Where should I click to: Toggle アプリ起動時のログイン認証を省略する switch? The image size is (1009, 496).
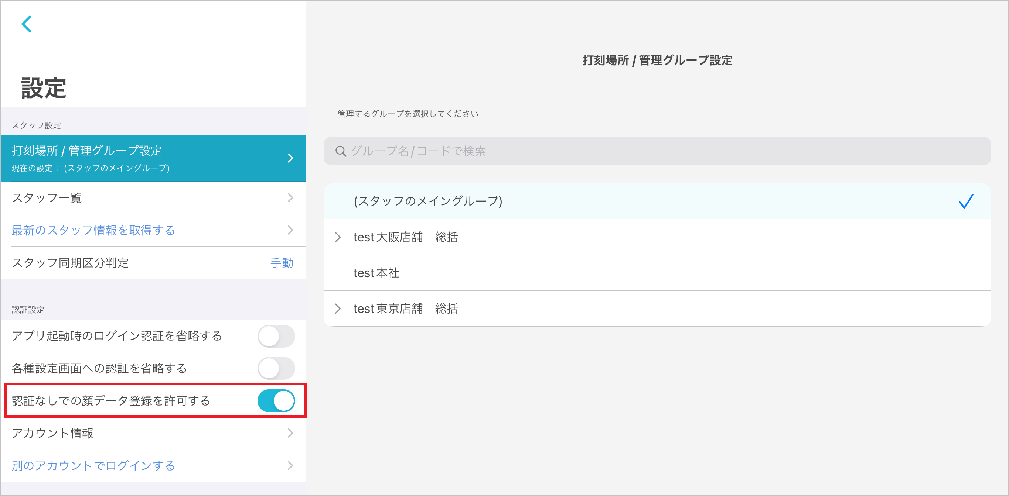276,336
